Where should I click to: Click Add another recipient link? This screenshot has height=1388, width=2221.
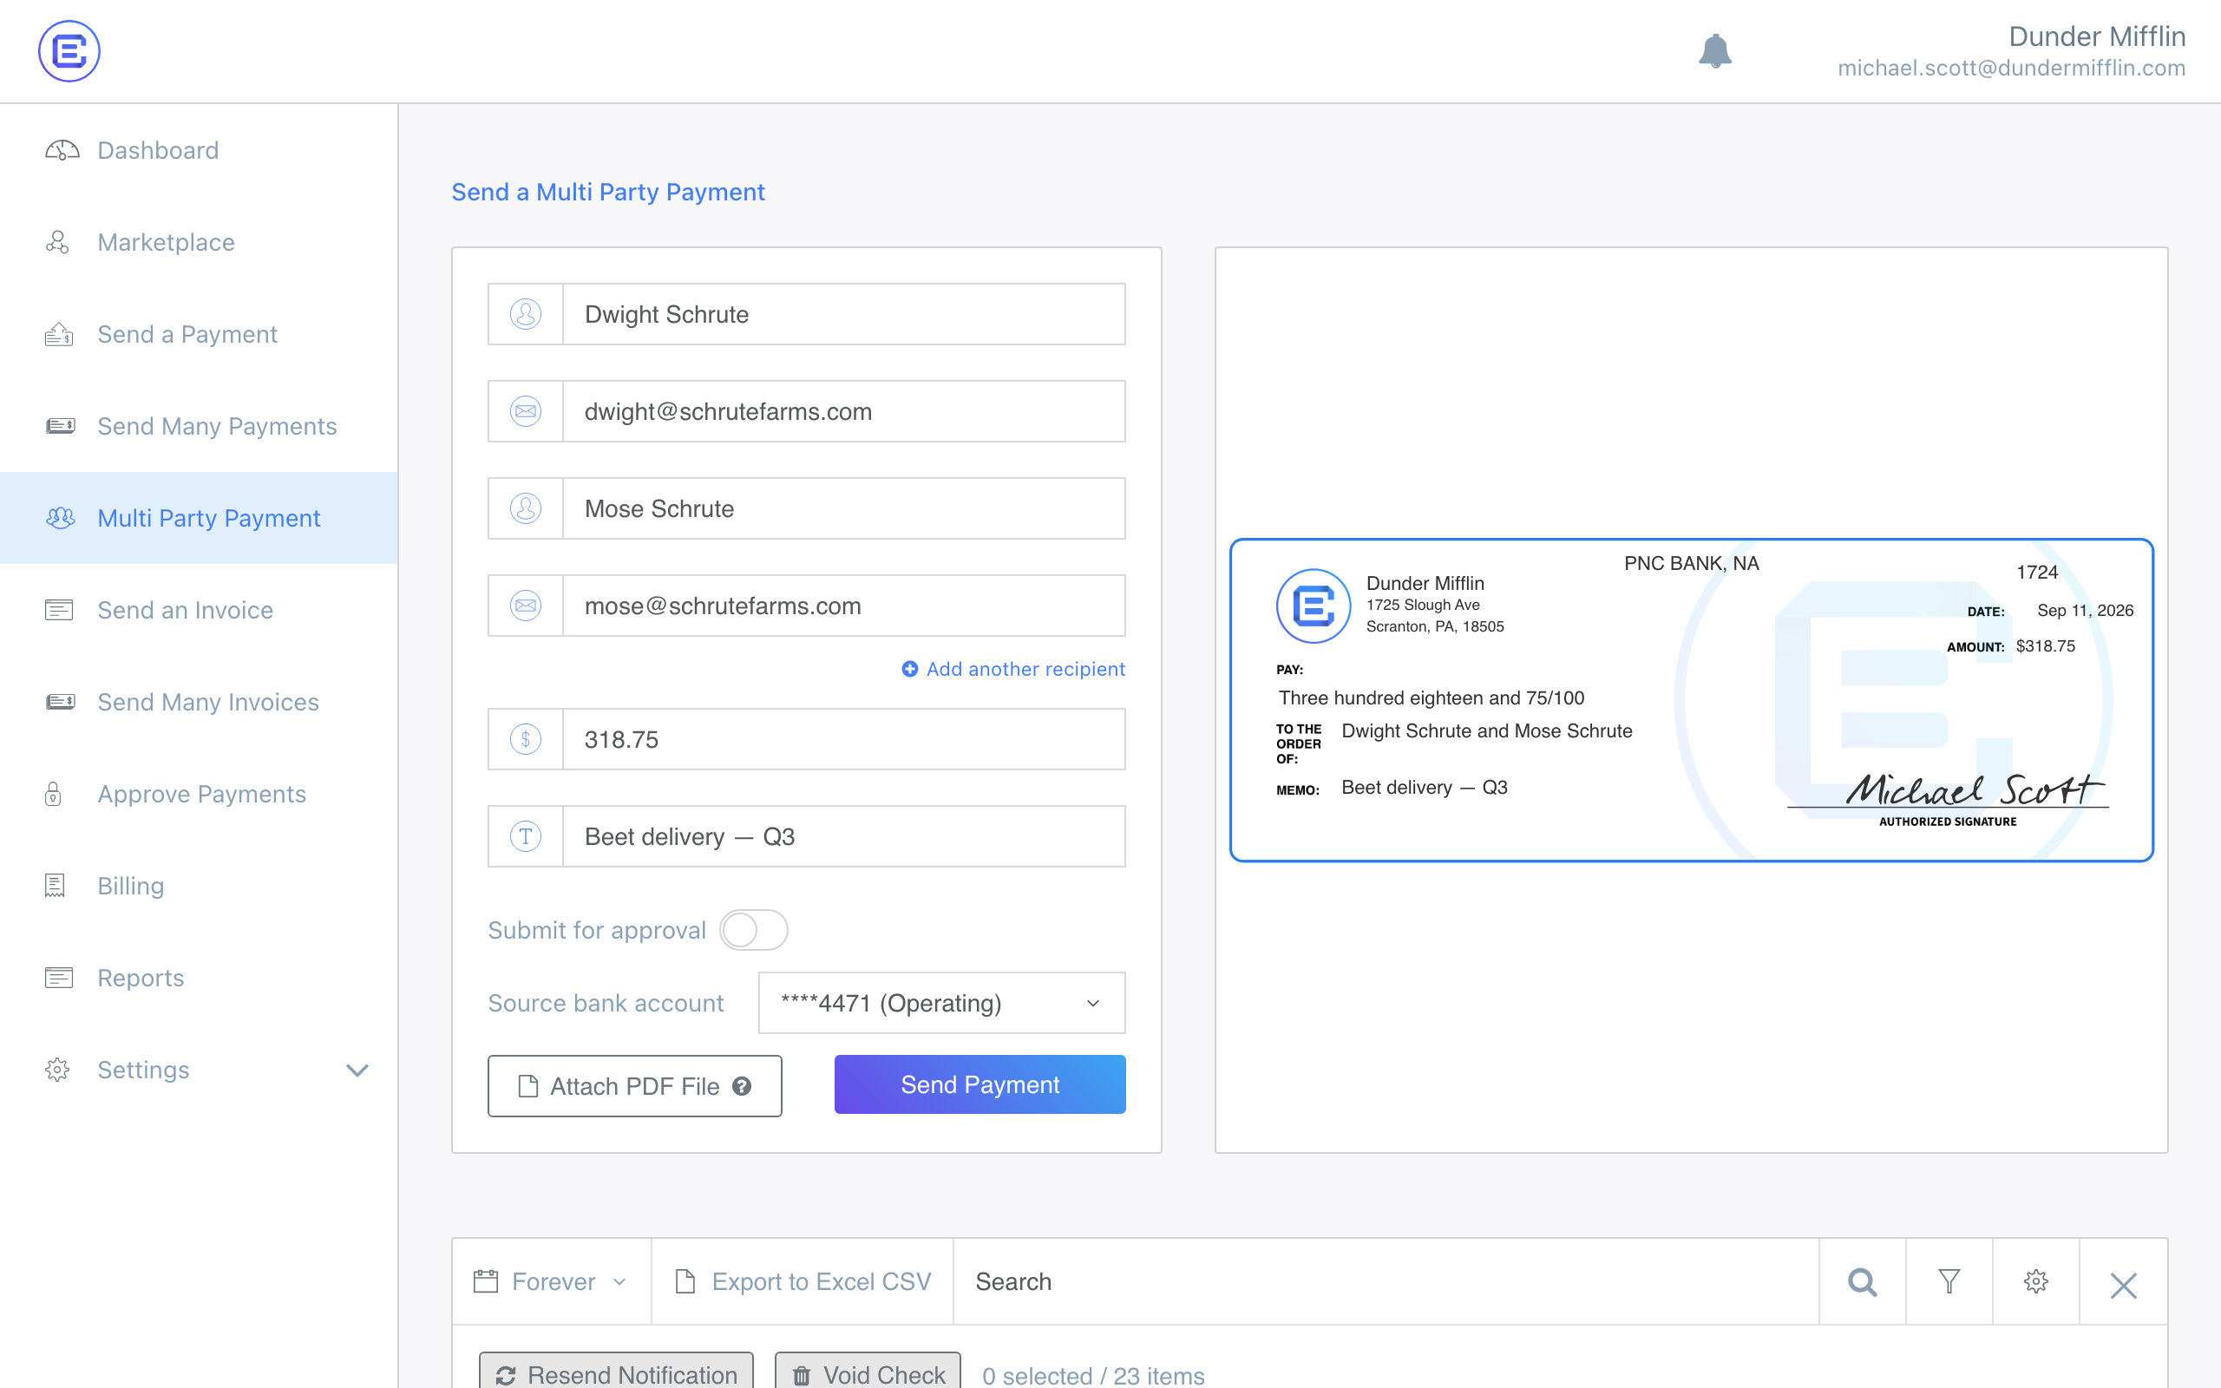[x=1013, y=669]
